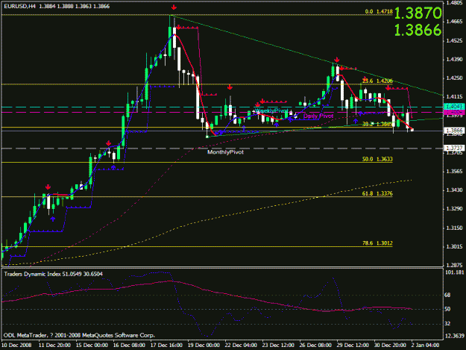Select the 61.8 1.3376 Fibonacci label
The width and height of the screenshot is (466, 350).
click(377, 193)
